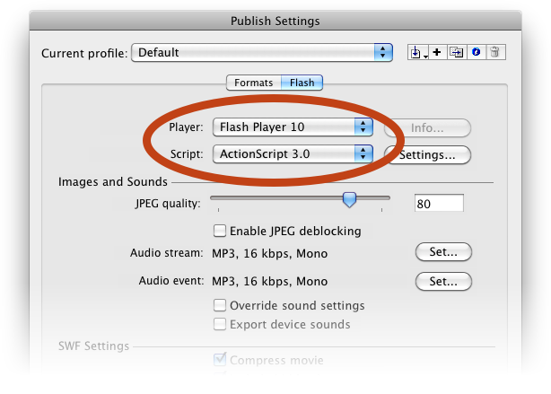The image size is (551, 394).
Task: Open the Script ActionScript 3.0 dropdown
Action: 293,154
